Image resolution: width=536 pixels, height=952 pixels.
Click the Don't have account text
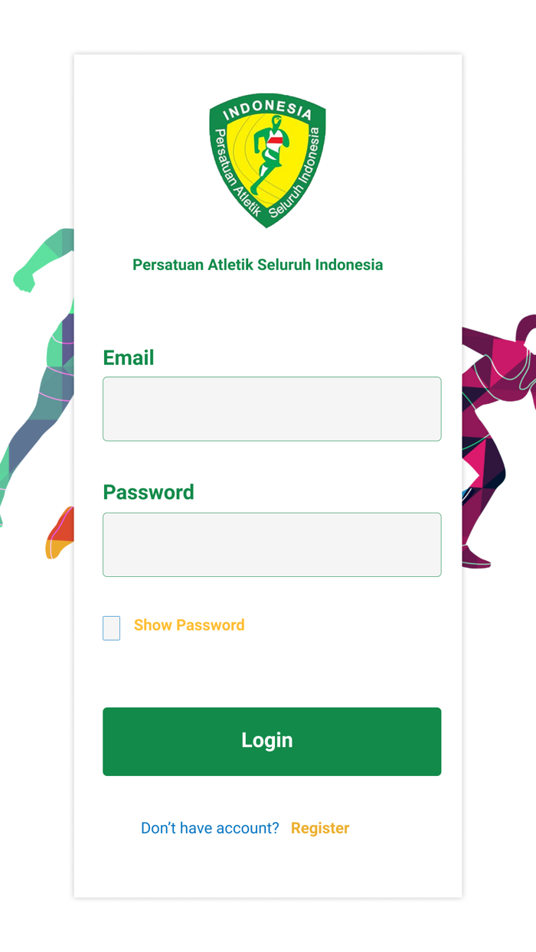208,828
